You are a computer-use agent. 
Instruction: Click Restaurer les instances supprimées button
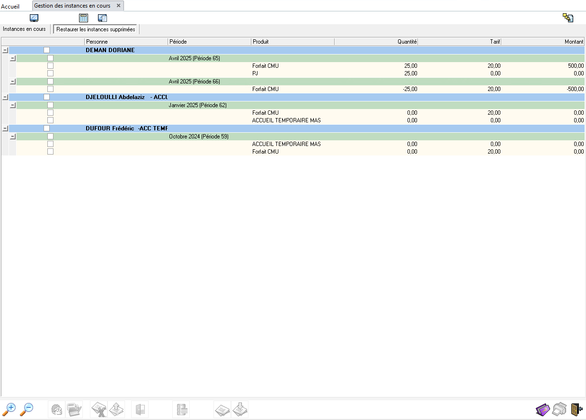point(96,29)
